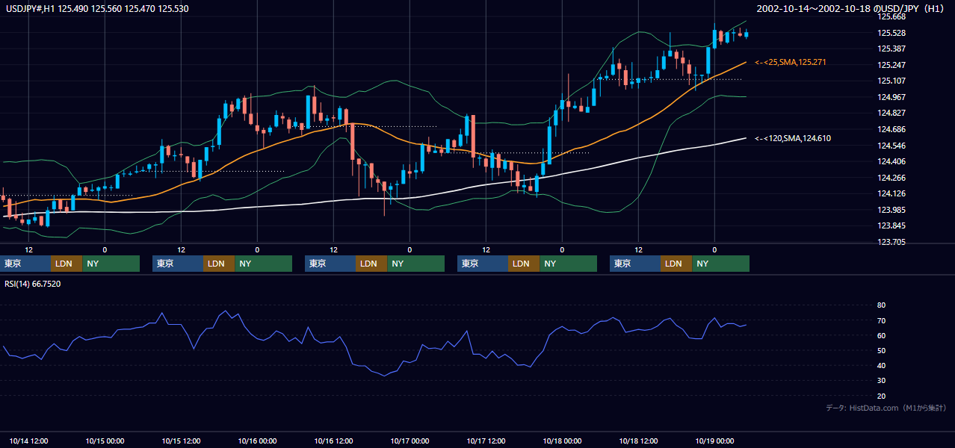The width and height of the screenshot is (955, 448).
Task: Click the RSI(14) 66.7520 indicator label
Action: point(33,284)
